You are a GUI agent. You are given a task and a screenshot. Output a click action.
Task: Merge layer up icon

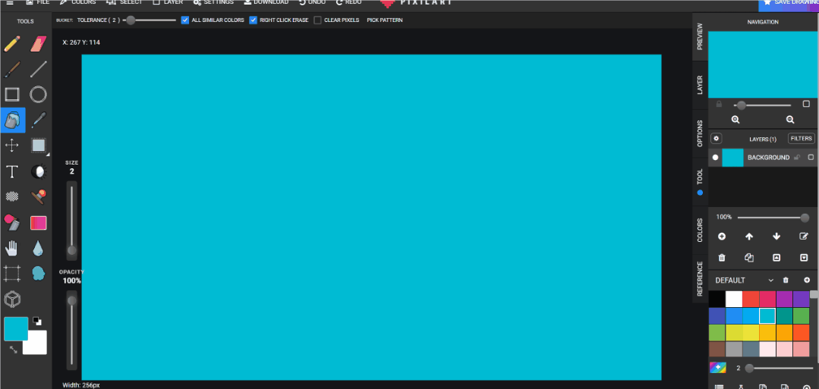pos(776,257)
